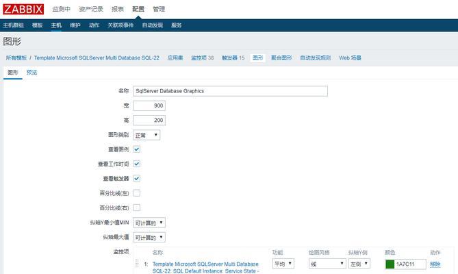Open the 图形类别 dropdown
Image resolution: width=458 pixels, height=274 pixels.
point(147,135)
